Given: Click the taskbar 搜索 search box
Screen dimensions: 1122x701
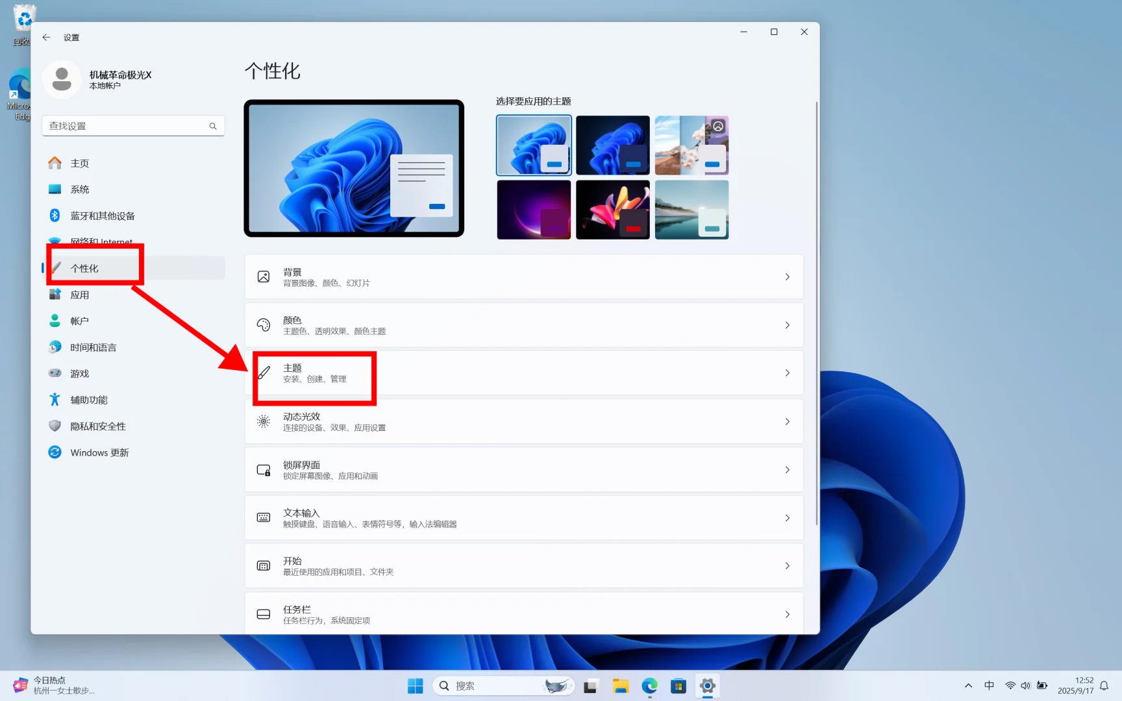Looking at the screenshot, I should pos(504,686).
